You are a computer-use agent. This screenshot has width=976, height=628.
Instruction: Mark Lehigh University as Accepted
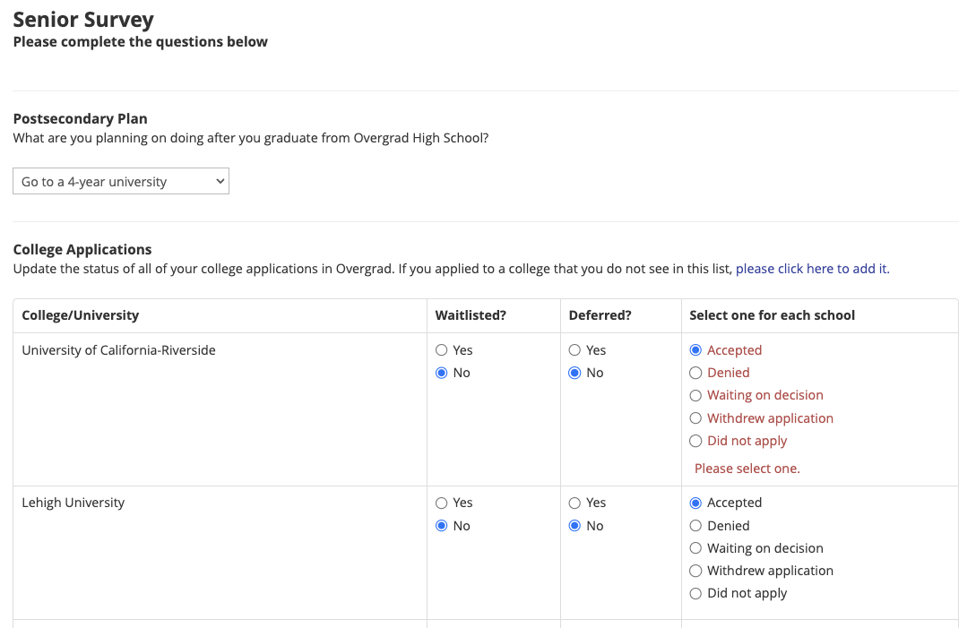point(695,503)
